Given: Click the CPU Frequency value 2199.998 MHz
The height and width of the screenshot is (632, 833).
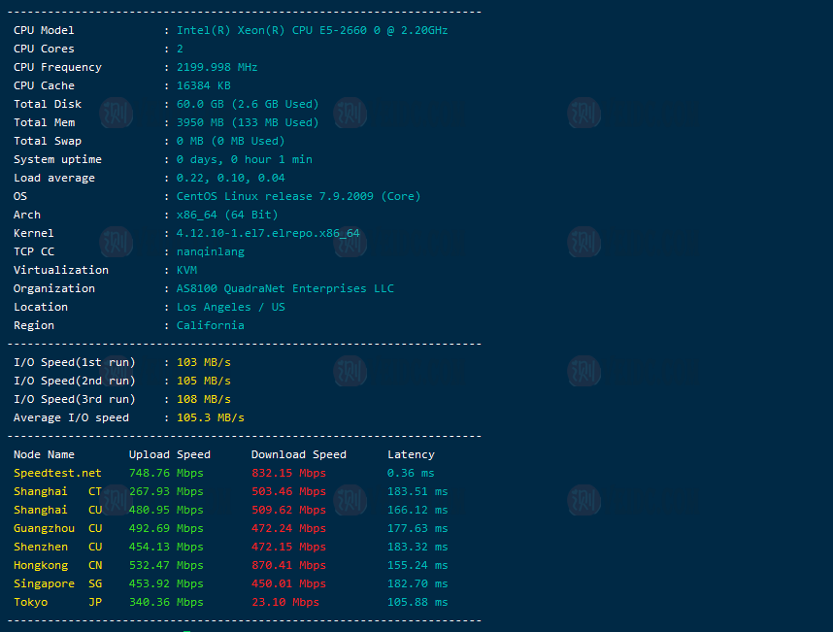Looking at the screenshot, I should click(217, 67).
